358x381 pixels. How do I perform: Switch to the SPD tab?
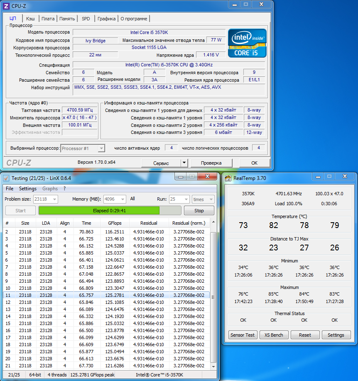[x=86, y=19]
